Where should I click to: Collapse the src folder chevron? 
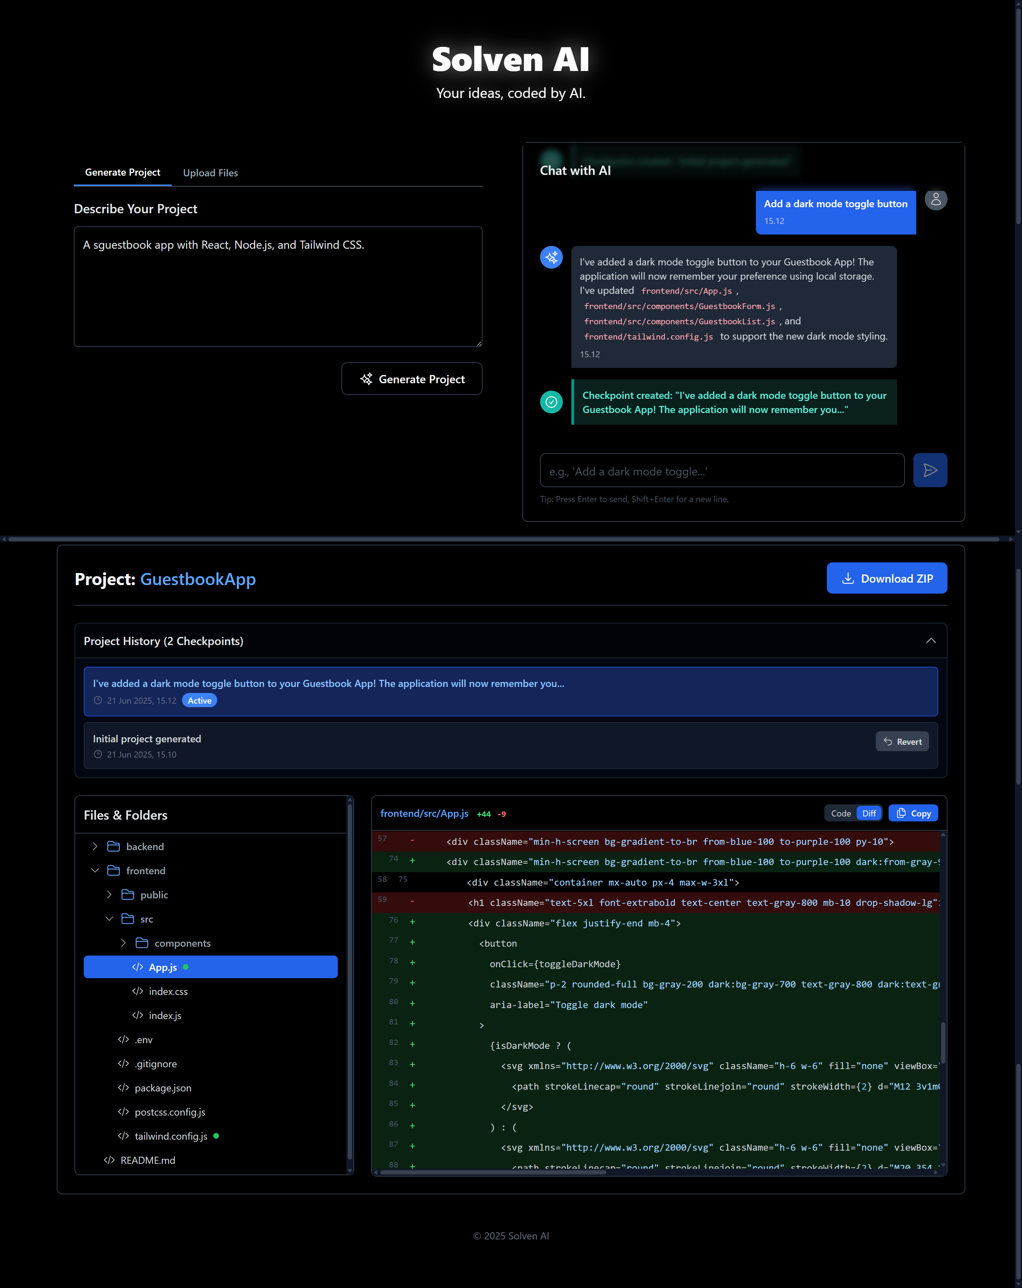109,919
